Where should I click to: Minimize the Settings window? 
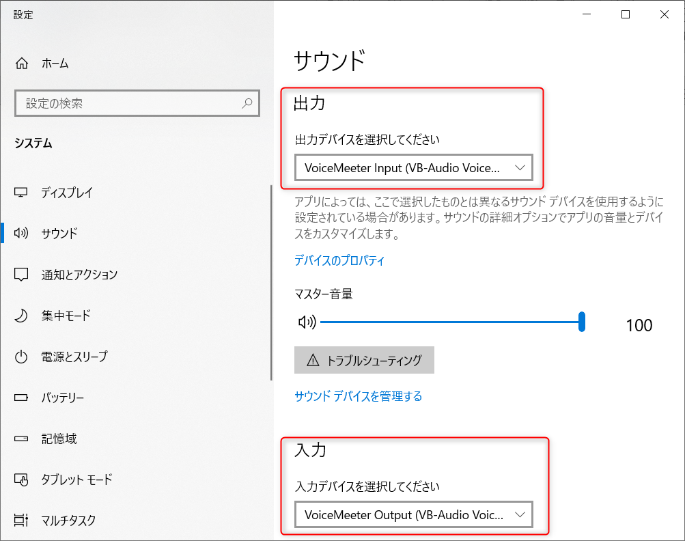(x=587, y=14)
